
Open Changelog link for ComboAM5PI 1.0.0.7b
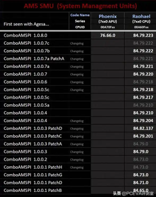click(77, 51)
